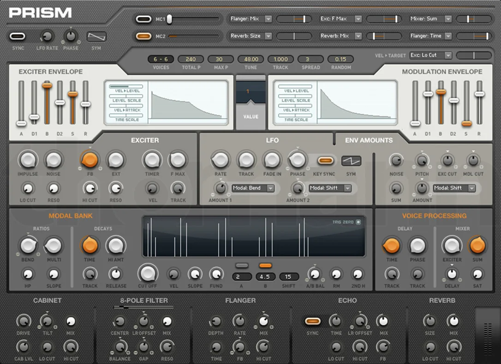Toggle the Echo SYNC button
The width and height of the screenshot is (501, 364).
tap(312, 321)
